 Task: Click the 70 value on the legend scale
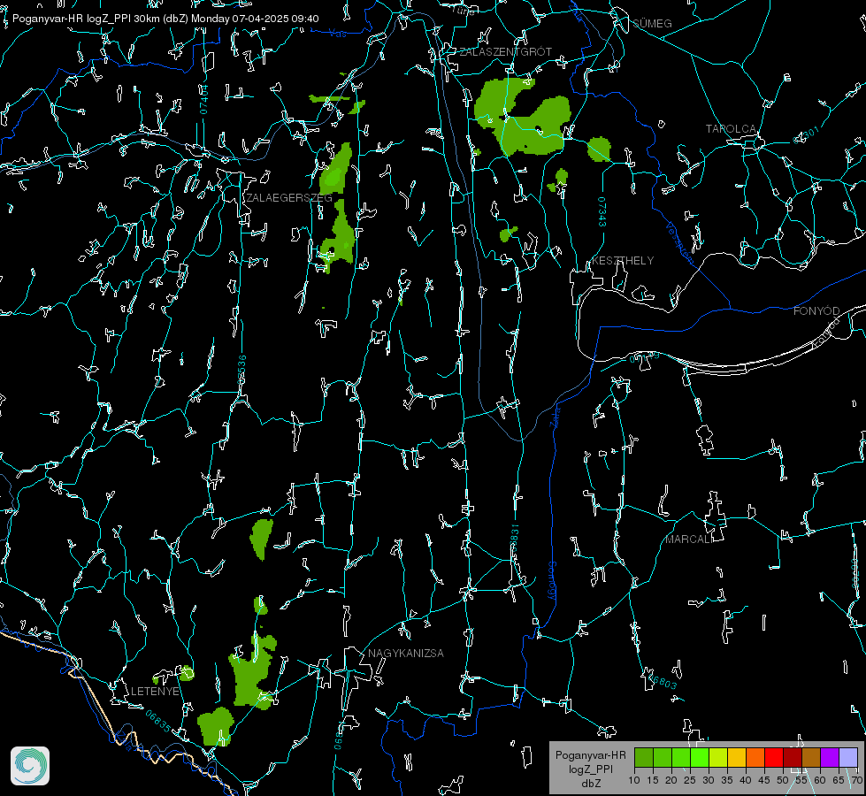tap(856, 780)
